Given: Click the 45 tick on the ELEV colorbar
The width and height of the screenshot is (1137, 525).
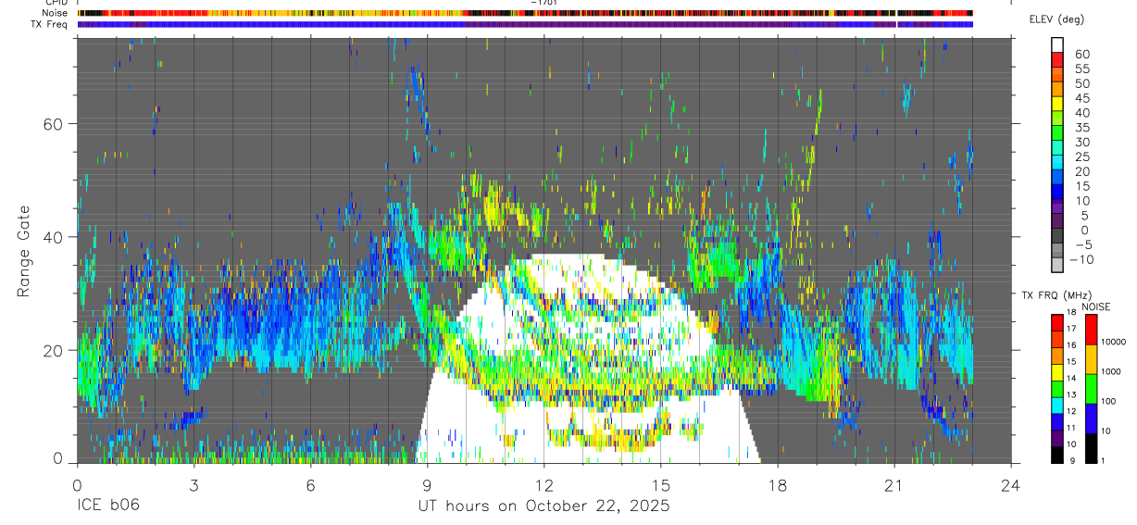Looking at the screenshot, I should tap(1081, 99).
